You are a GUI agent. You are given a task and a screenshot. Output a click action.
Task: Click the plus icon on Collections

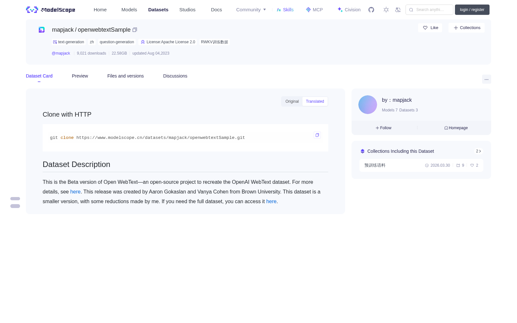[456, 28]
